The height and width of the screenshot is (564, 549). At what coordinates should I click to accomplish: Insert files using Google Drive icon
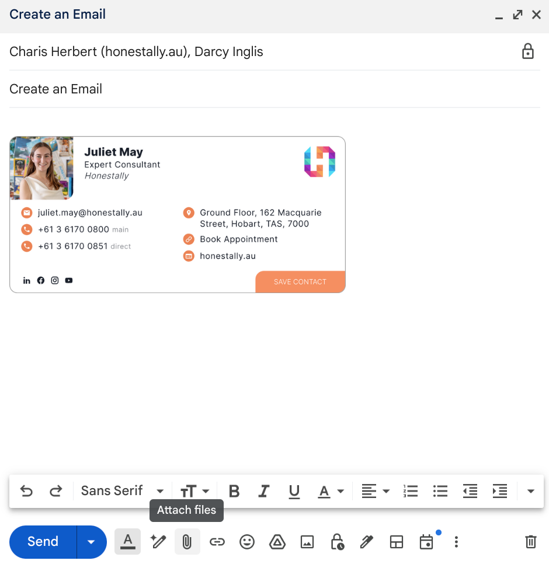(x=277, y=542)
